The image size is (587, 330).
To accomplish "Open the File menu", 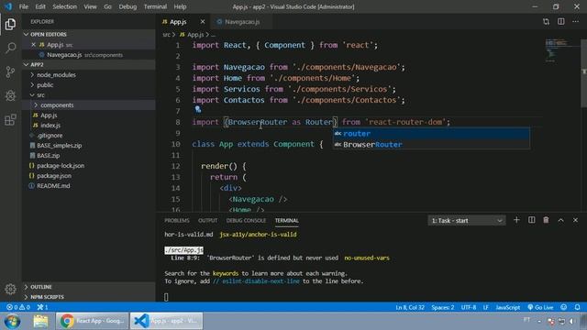I will [24, 6].
